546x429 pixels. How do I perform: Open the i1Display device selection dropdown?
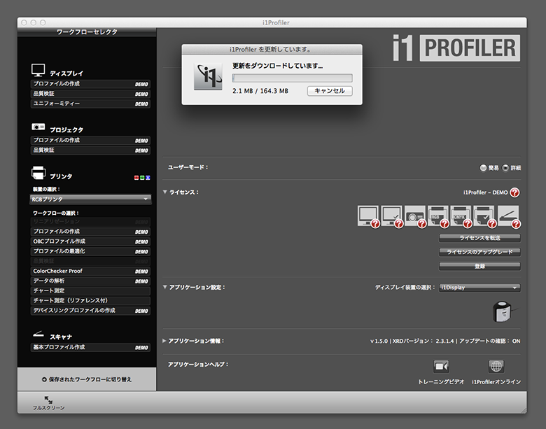coord(479,288)
